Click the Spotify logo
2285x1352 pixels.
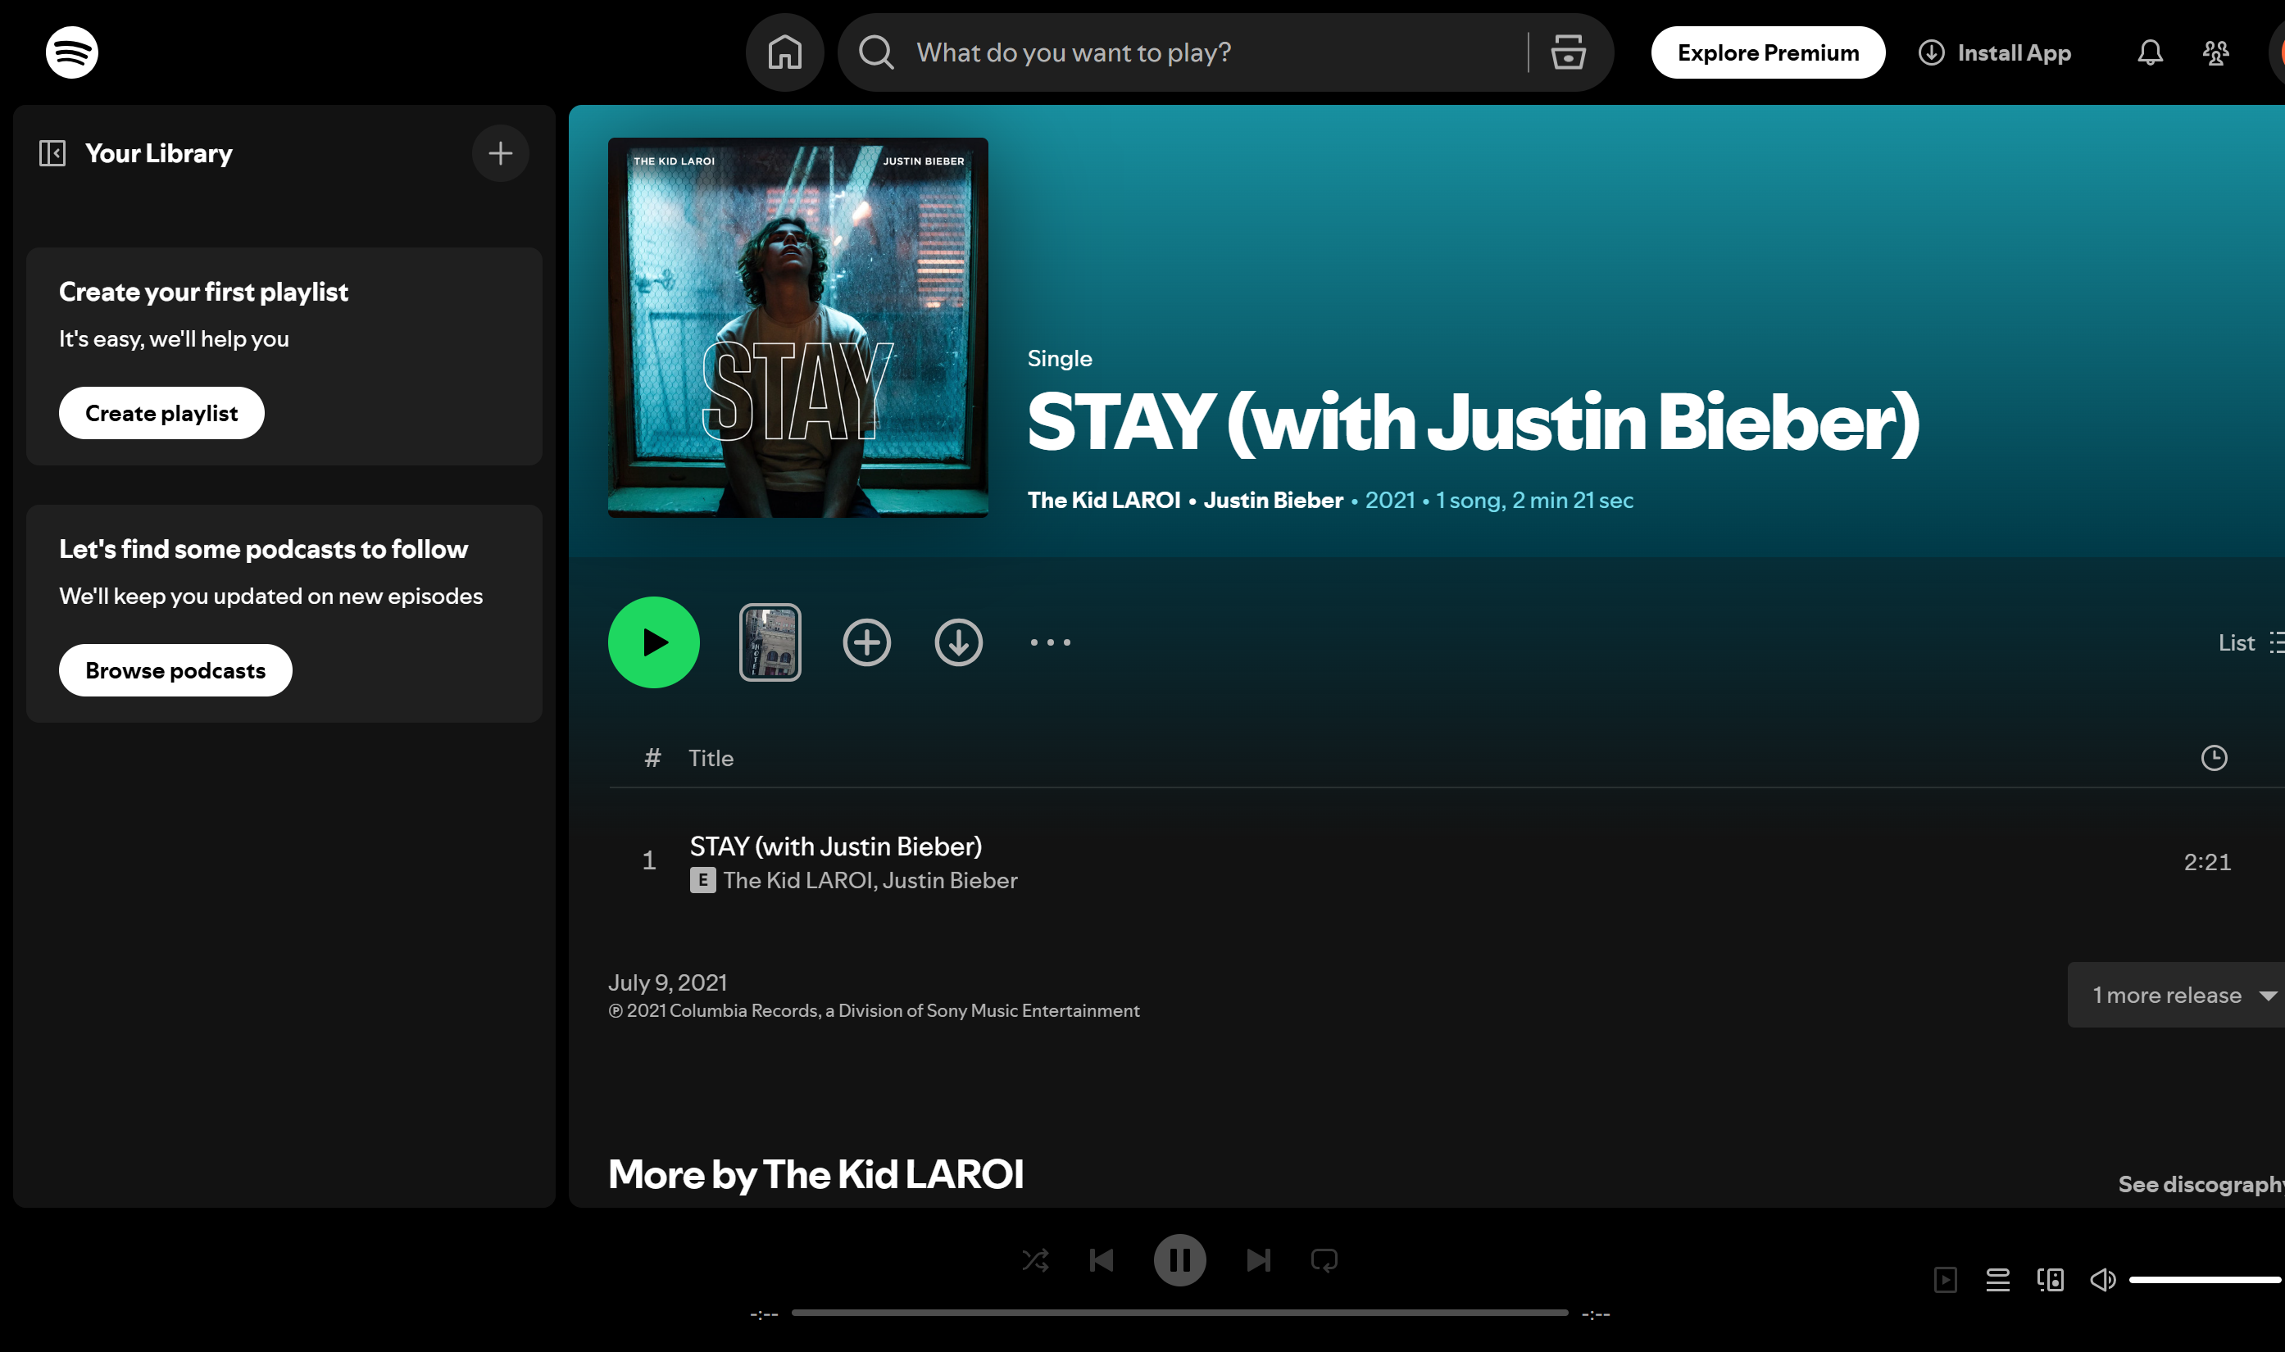pyautogui.click(x=72, y=52)
